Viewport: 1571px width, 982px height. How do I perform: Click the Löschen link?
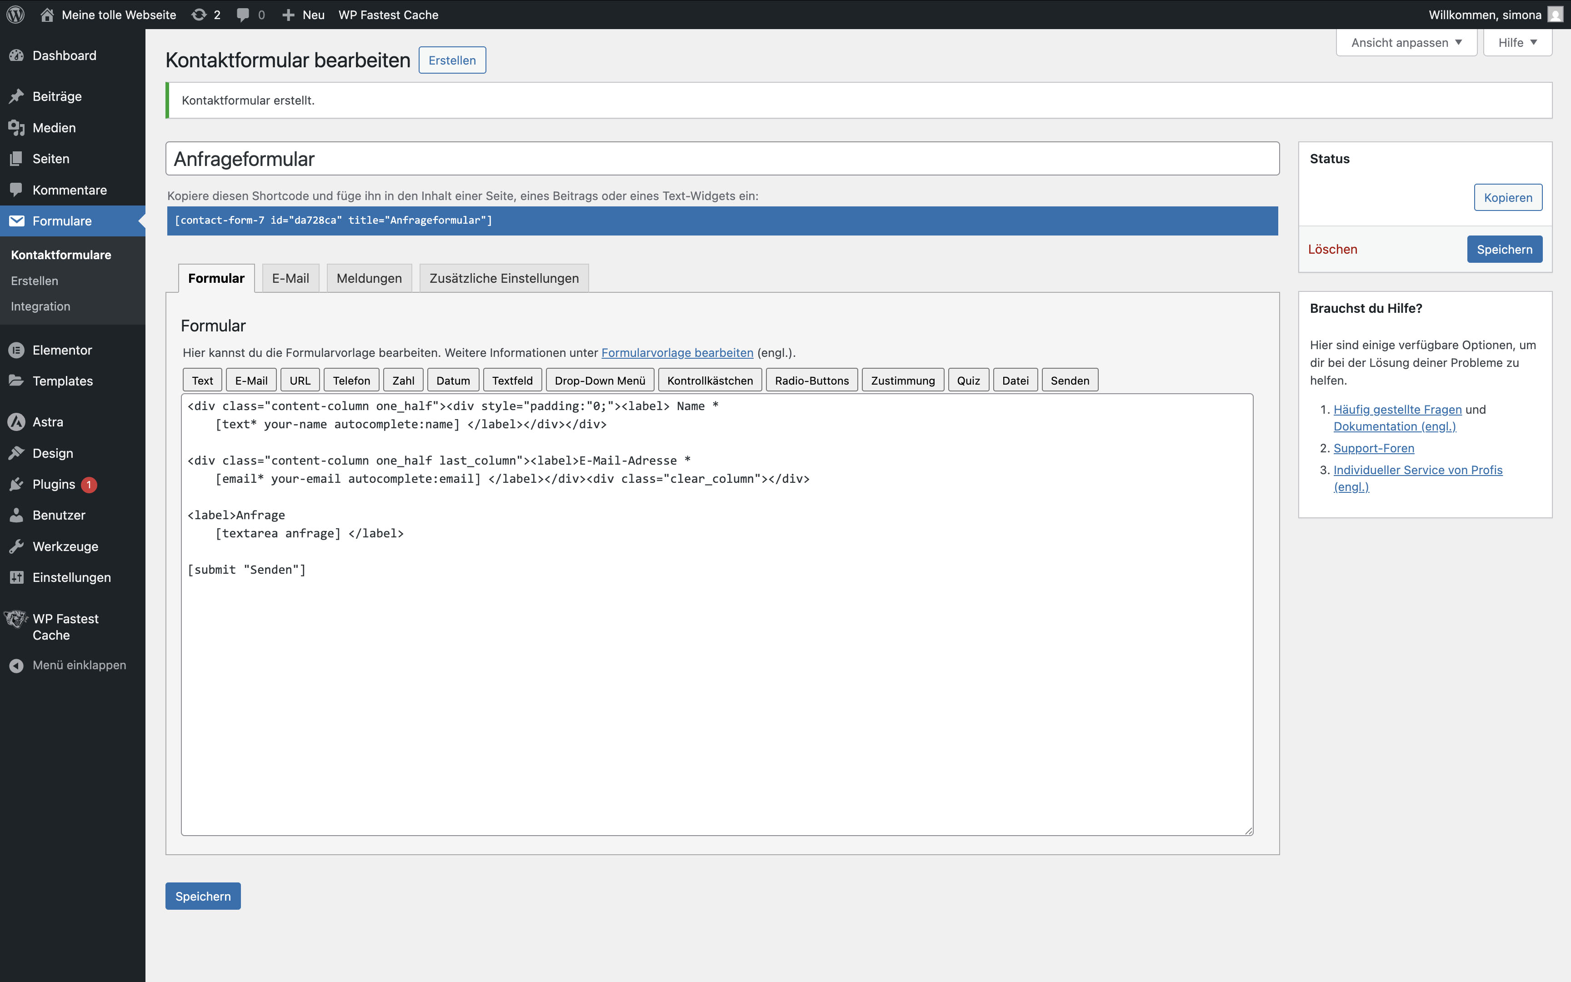click(1332, 250)
